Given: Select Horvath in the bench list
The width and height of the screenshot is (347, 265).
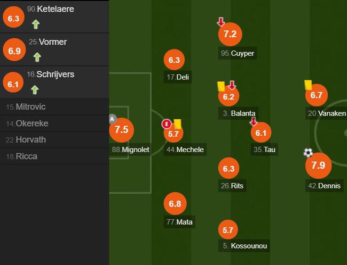Looking at the screenshot, I should 54,139.
